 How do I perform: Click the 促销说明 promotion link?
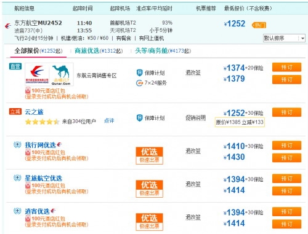[195, 118]
